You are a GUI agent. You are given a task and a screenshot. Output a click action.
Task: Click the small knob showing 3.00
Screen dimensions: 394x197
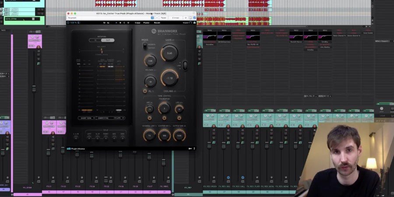click(150, 61)
